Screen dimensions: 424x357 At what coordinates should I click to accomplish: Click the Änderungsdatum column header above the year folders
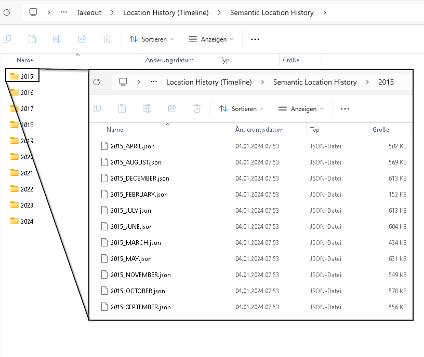click(x=169, y=60)
